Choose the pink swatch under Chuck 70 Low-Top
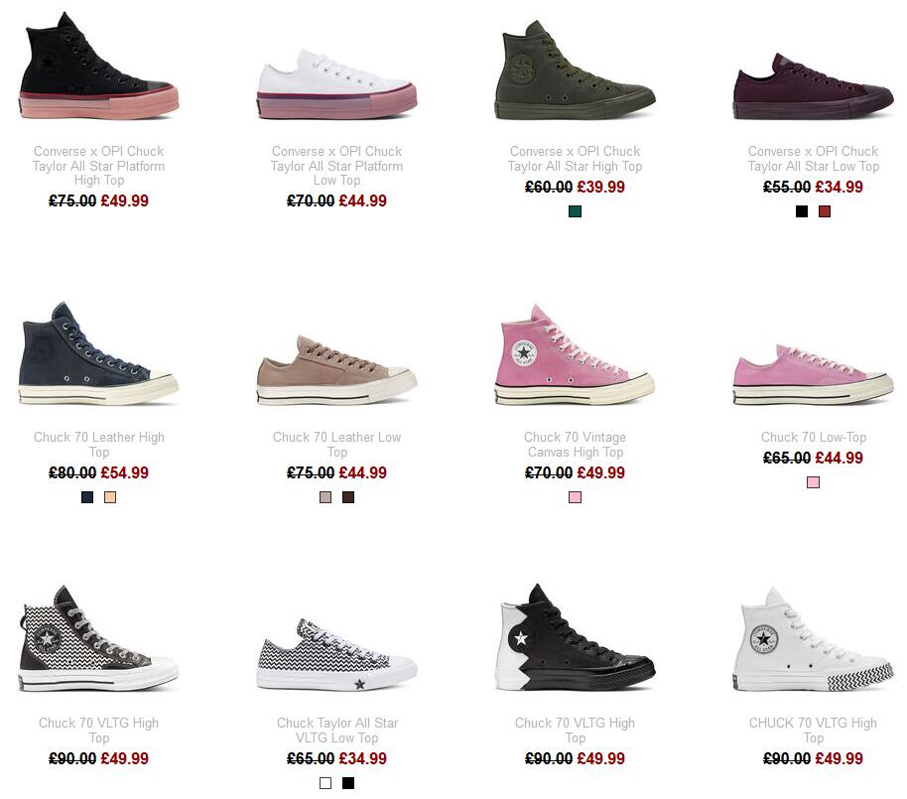The image size is (907, 799). pos(813,482)
